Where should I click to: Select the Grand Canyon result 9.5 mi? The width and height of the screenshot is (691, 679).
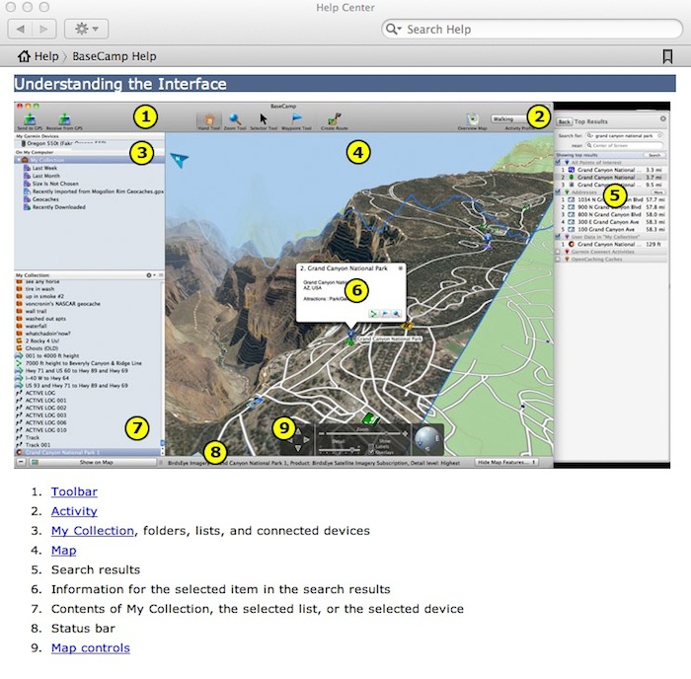tap(611, 185)
